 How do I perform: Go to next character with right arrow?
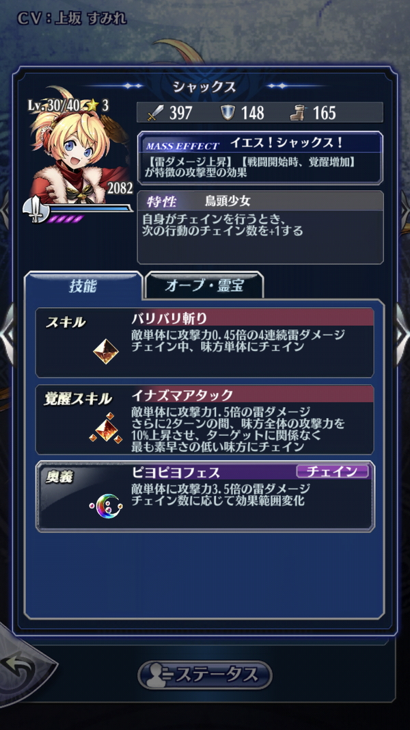pos(402,335)
